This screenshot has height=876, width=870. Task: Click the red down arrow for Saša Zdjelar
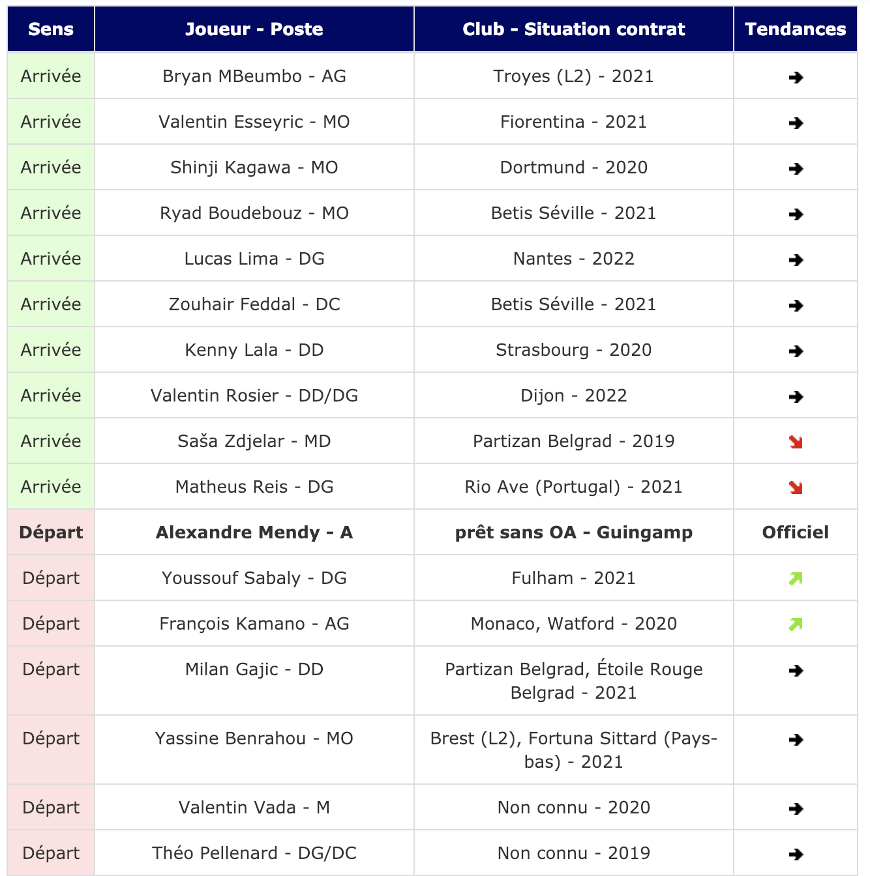(x=796, y=443)
